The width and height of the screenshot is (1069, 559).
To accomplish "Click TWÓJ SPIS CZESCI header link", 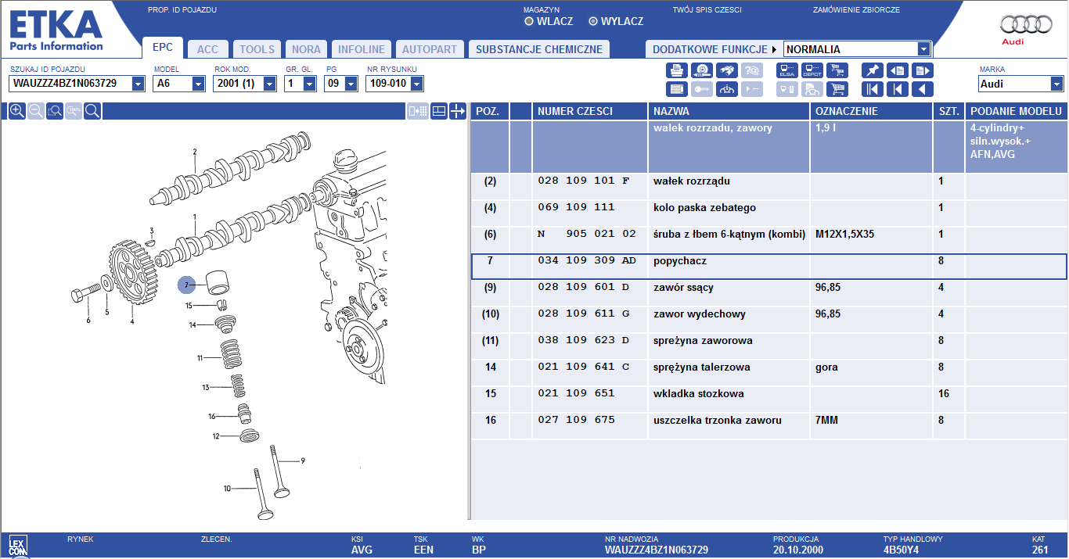I will (707, 10).
